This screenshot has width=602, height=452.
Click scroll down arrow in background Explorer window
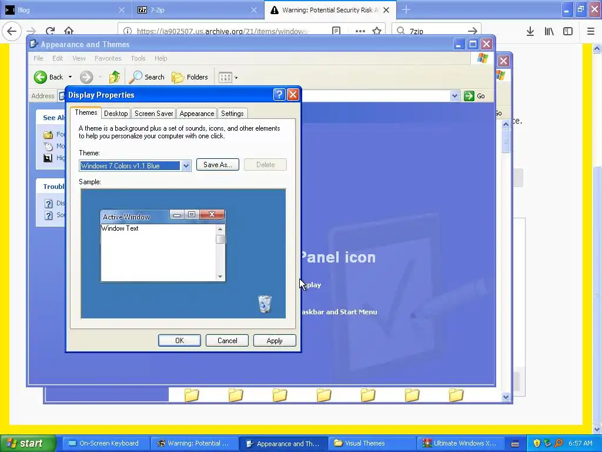click(506, 397)
